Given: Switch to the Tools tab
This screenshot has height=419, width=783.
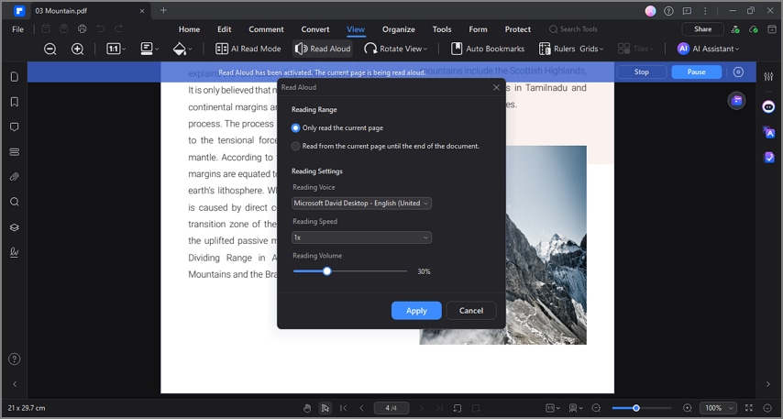Looking at the screenshot, I should click(x=442, y=29).
